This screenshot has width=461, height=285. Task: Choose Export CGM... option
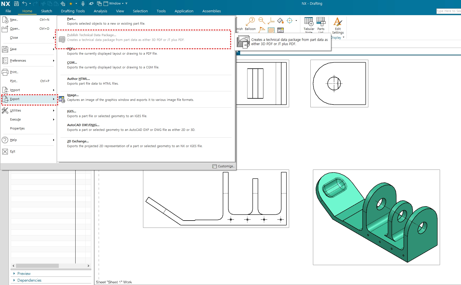click(146, 65)
